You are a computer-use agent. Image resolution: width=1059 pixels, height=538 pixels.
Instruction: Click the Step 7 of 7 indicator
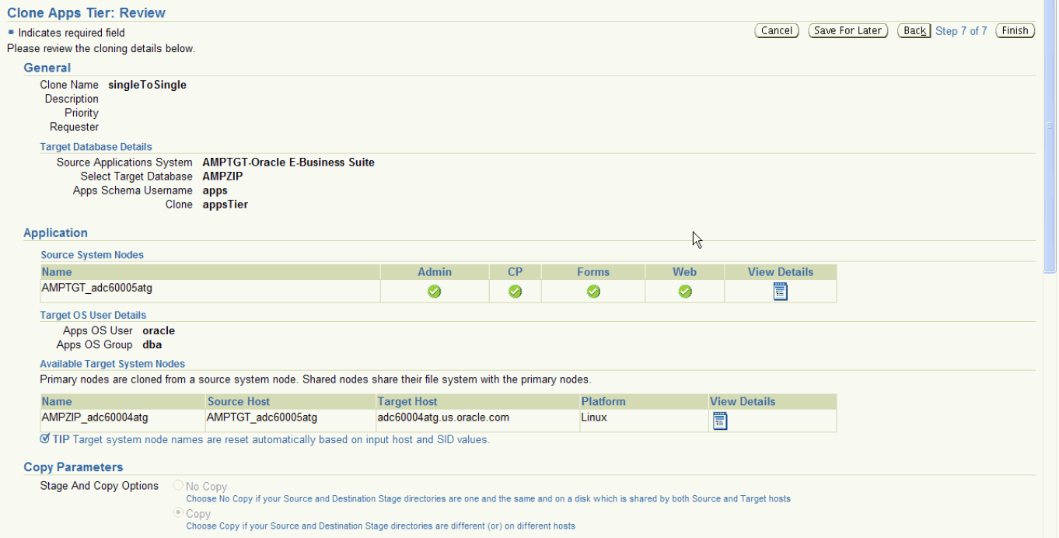pos(961,31)
